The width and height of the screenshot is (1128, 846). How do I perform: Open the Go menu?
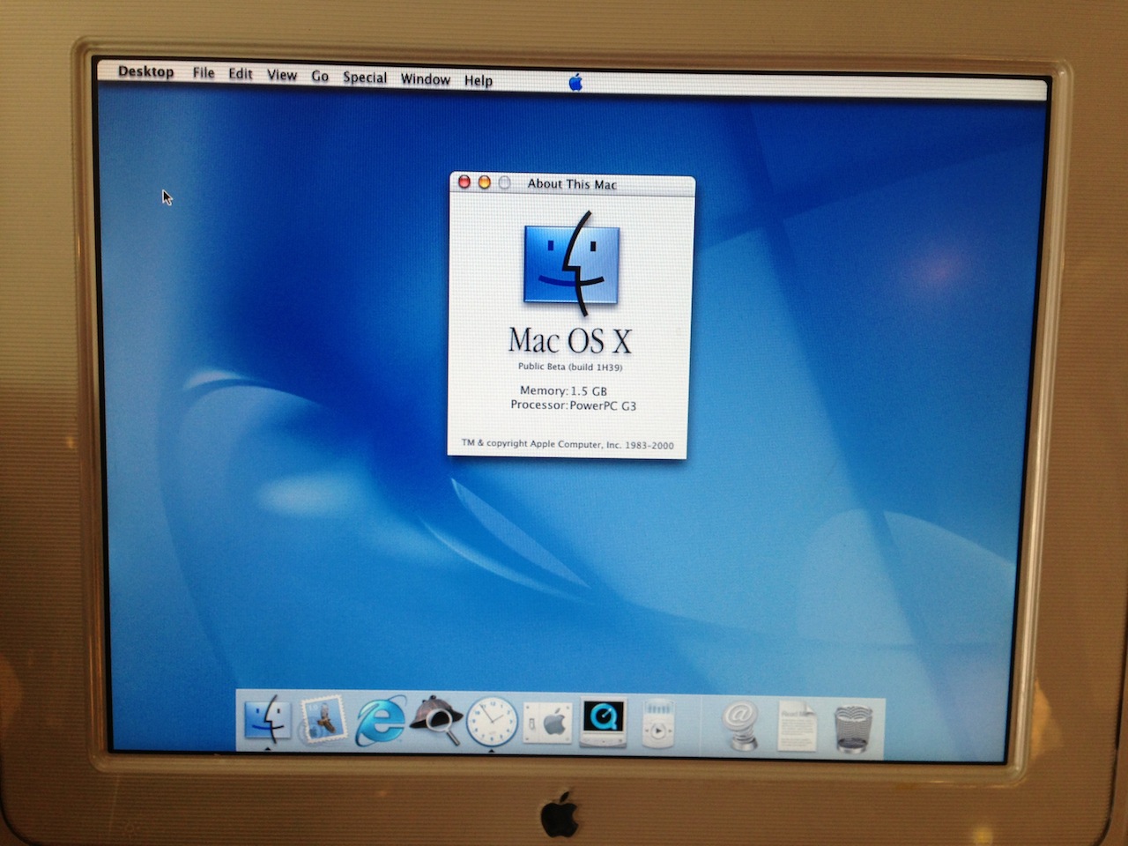[x=320, y=77]
